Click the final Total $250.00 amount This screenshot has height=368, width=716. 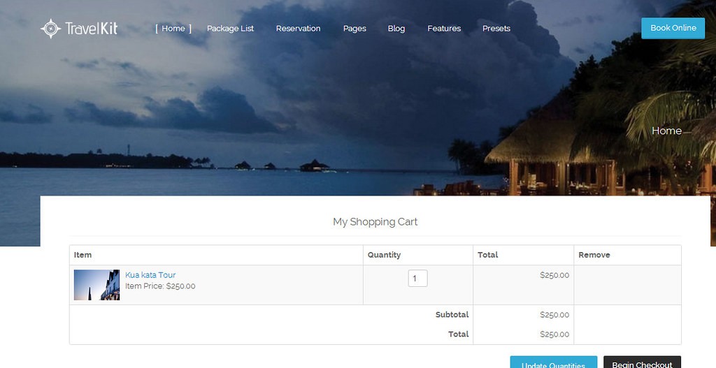pyautogui.click(x=554, y=334)
